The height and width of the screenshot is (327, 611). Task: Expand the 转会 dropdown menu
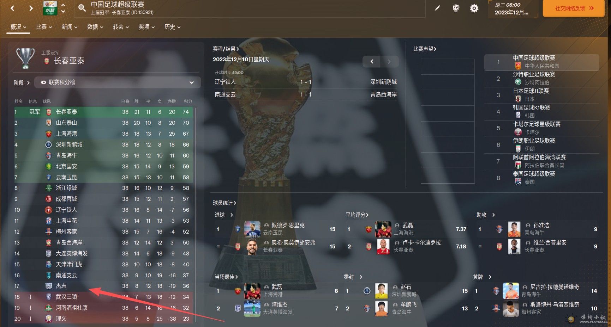coord(121,27)
